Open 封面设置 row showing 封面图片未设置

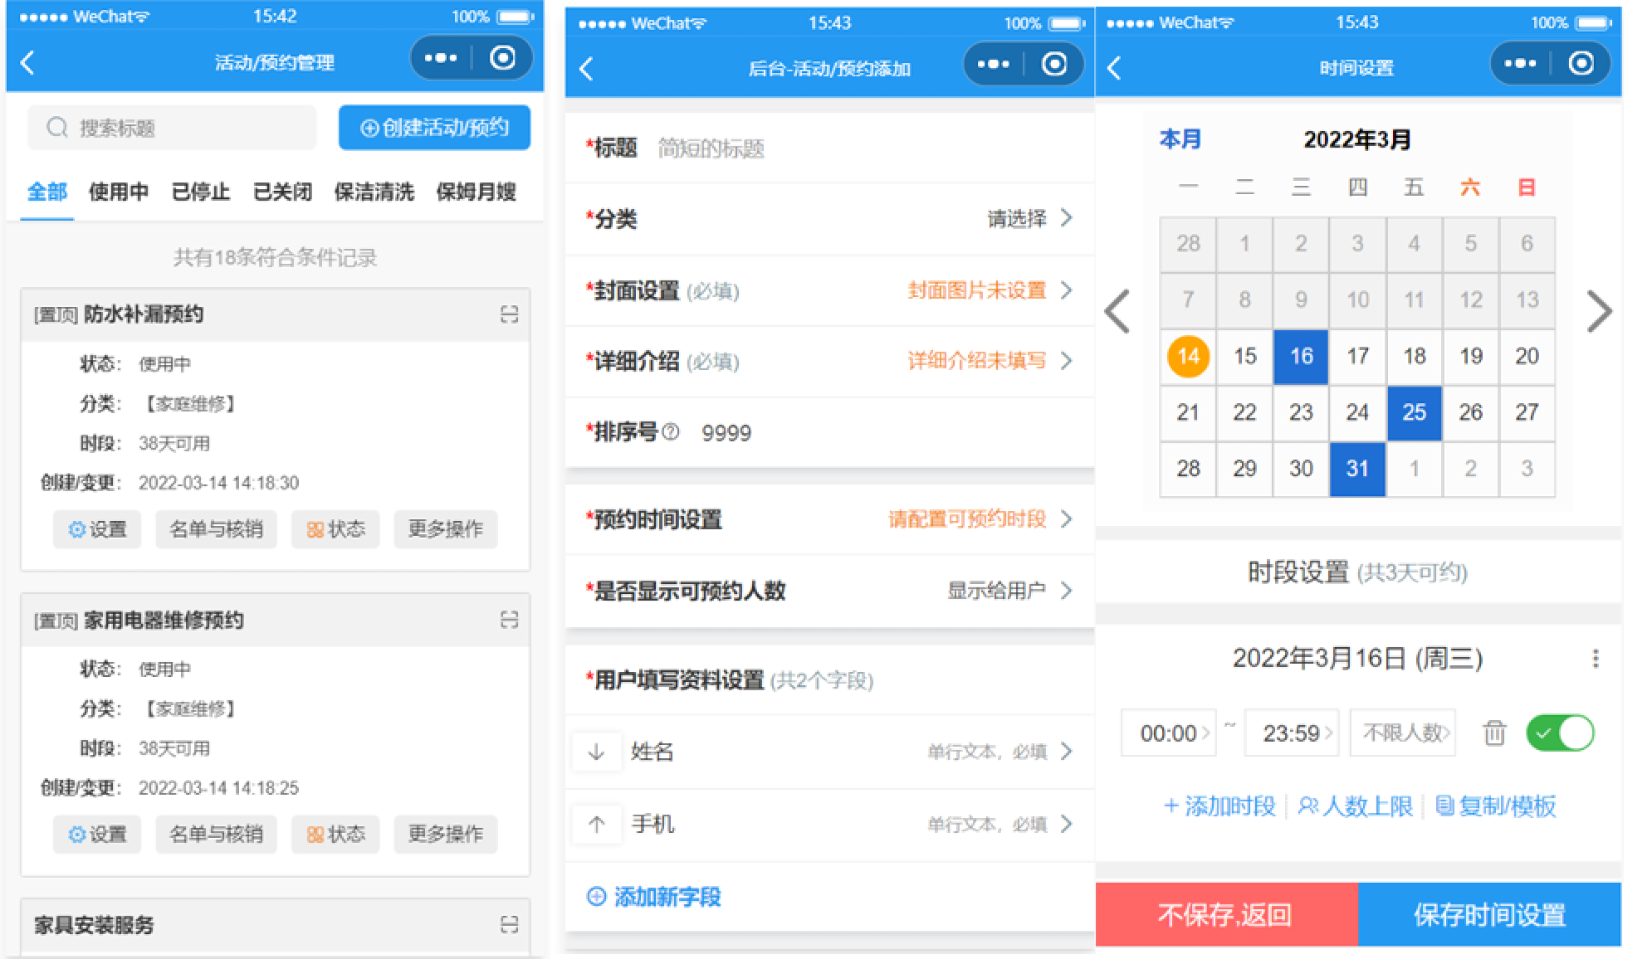coord(829,290)
